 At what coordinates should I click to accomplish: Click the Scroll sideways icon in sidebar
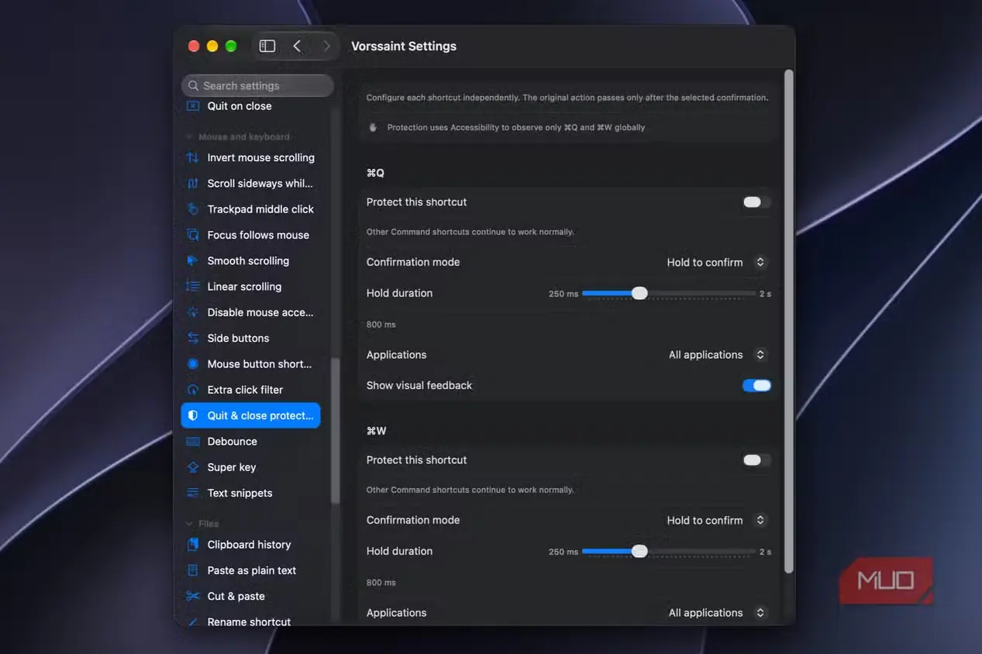pyautogui.click(x=193, y=184)
